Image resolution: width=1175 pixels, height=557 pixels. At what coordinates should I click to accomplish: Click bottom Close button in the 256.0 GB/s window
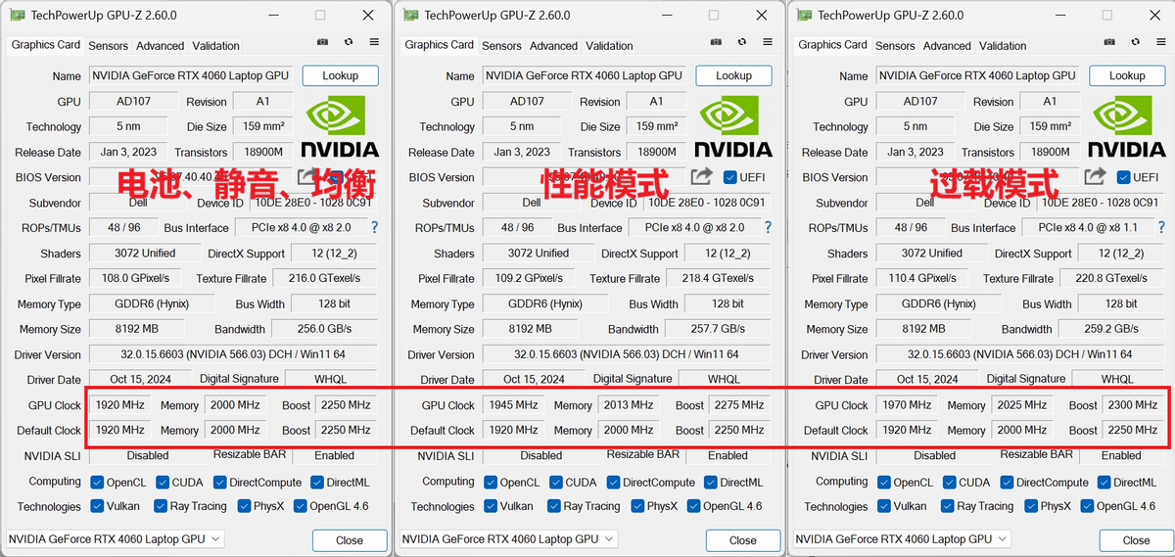350,540
